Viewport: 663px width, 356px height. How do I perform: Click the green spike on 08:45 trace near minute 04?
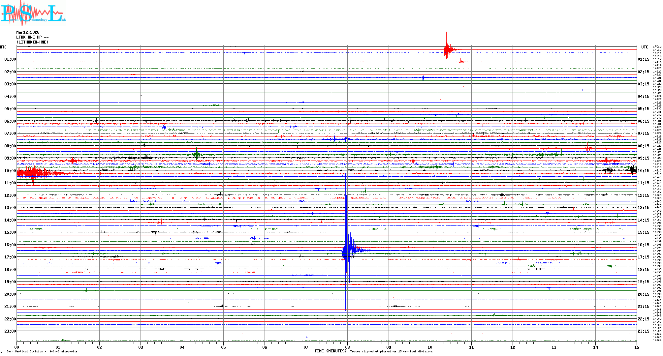point(197,154)
